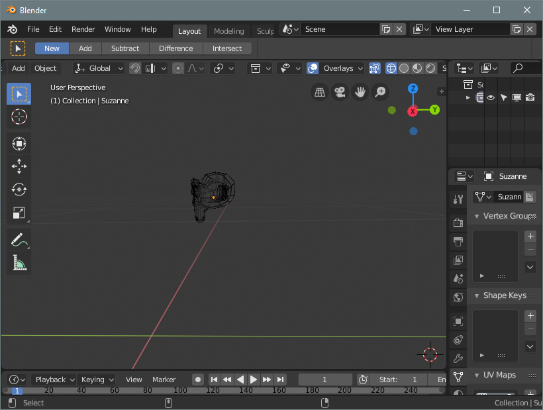This screenshot has width=543, height=410.
Task: Activate the Measure tool
Action: [19, 263]
